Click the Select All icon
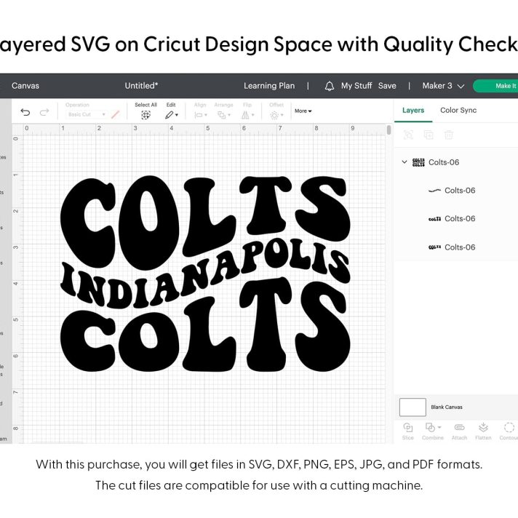Screen dimensions: 518x518 [146, 115]
